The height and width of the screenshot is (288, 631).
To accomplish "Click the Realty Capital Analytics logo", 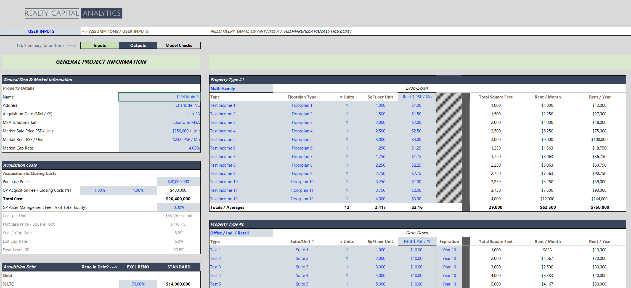I will 73,13.
